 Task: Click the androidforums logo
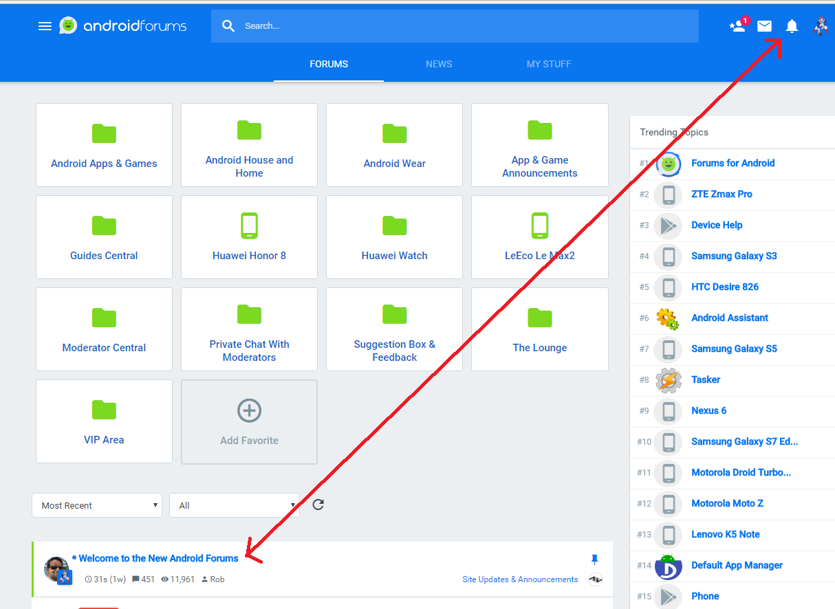[123, 26]
